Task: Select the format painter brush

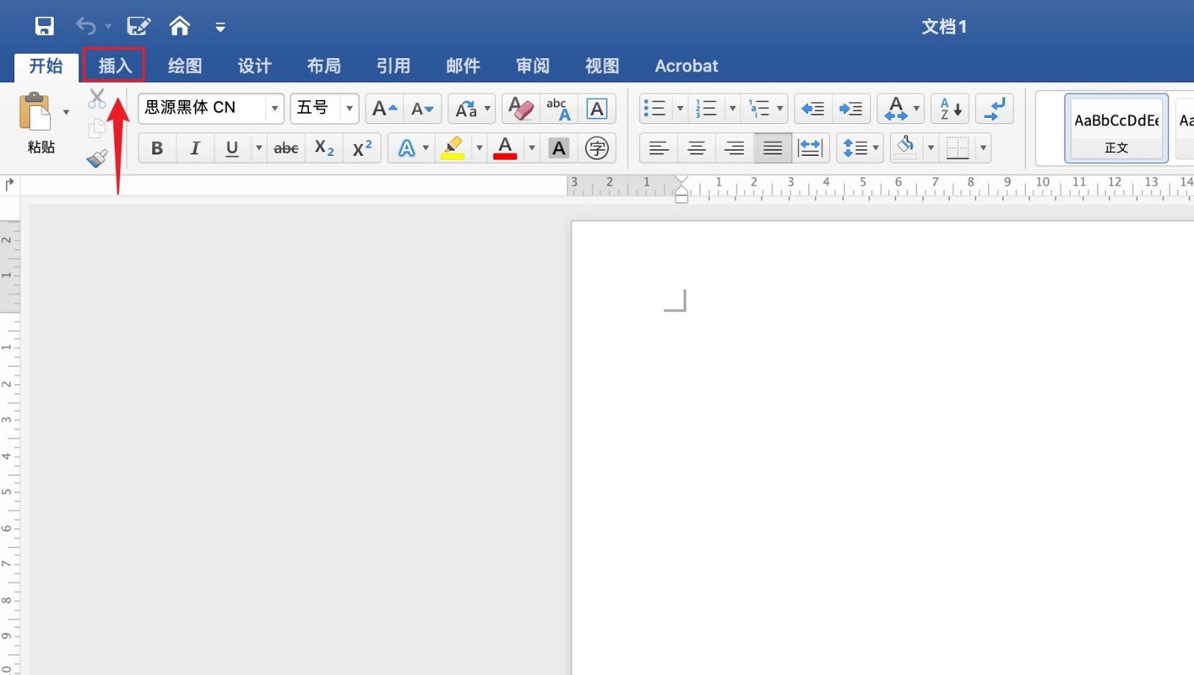Action: 97,158
